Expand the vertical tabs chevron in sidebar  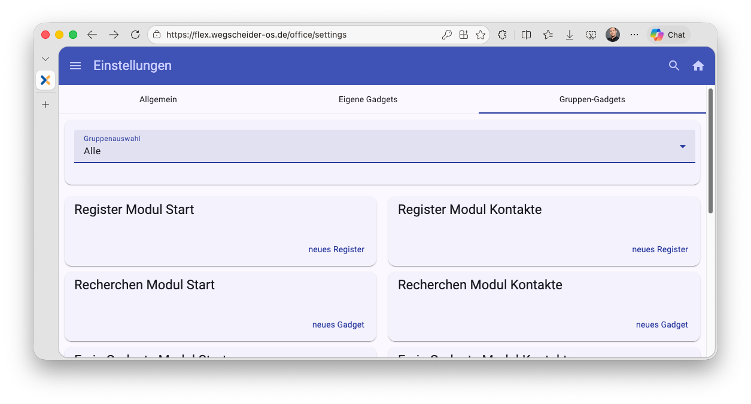click(45, 59)
